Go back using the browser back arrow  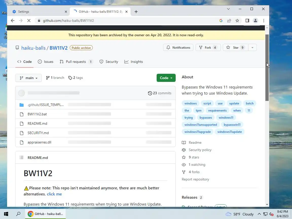(12, 21)
